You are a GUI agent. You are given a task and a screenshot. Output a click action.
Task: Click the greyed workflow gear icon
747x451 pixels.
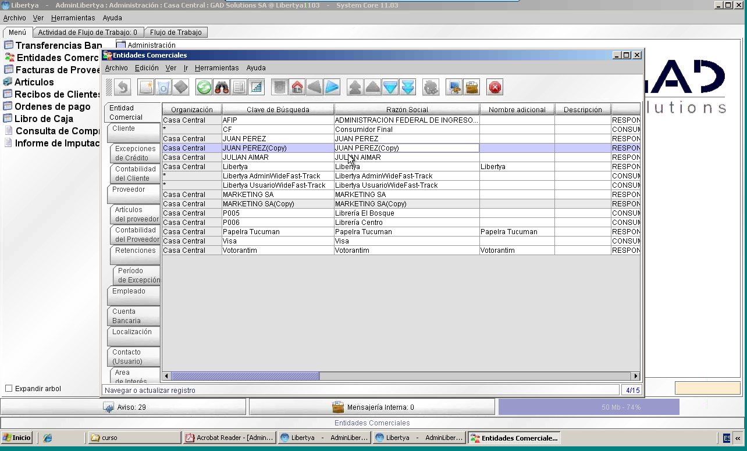431,87
